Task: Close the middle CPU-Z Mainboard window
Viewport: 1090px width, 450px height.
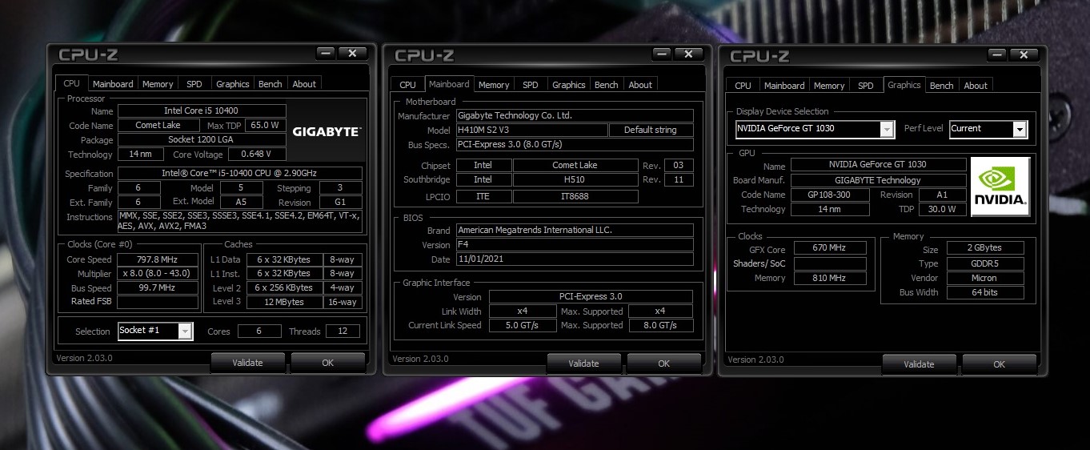Action: [688, 54]
